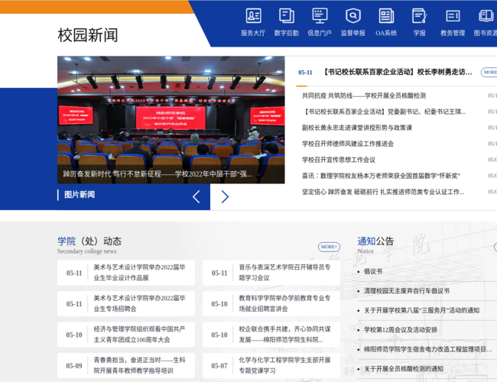Open the 教务管理 icon
Screen dimensions: 497x382
pyautogui.click(x=452, y=21)
